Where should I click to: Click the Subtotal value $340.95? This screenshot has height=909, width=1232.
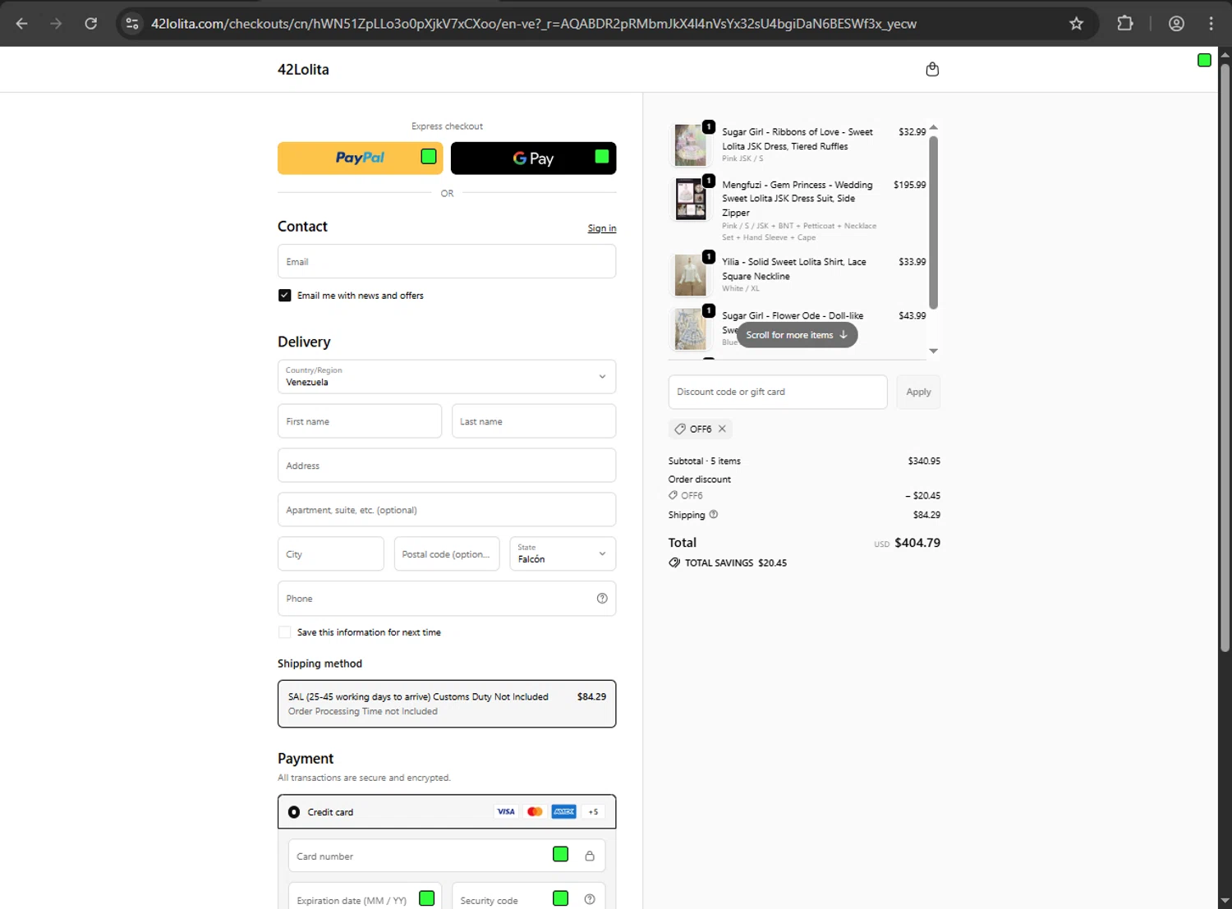click(924, 461)
